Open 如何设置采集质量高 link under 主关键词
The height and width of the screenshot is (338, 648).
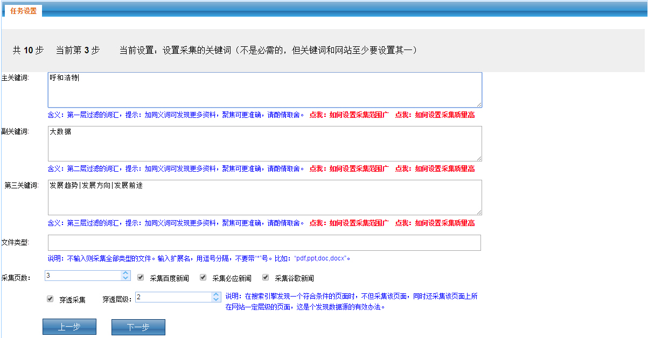(x=435, y=115)
